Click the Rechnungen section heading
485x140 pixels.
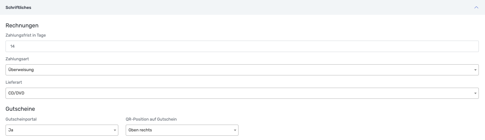click(22, 26)
